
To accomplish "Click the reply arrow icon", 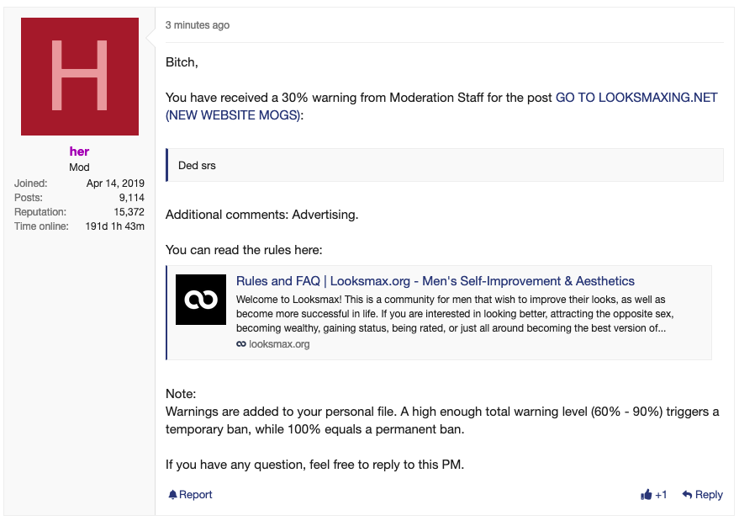I will [x=687, y=494].
